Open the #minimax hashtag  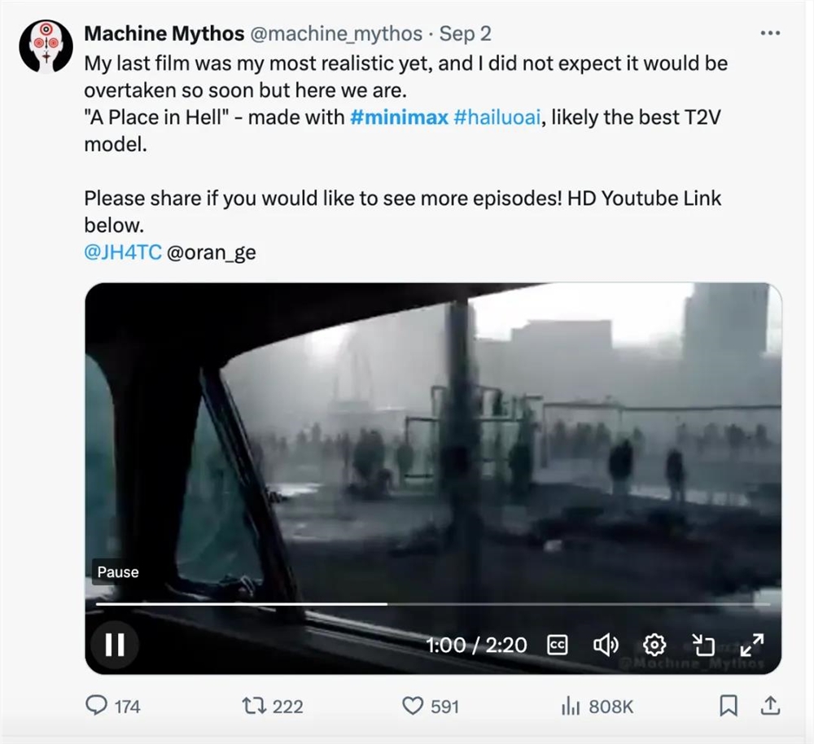click(399, 117)
